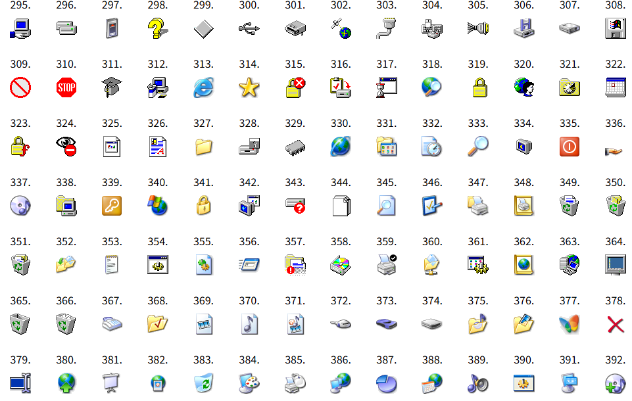This screenshot has width=632, height=401.
Task: Select the blank stacked pages icon 344
Action: (341, 206)
